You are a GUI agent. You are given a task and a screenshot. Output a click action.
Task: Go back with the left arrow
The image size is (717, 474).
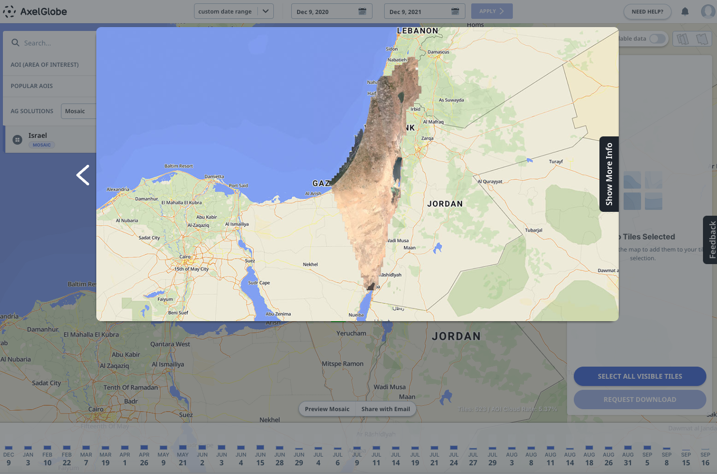pyautogui.click(x=83, y=175)
